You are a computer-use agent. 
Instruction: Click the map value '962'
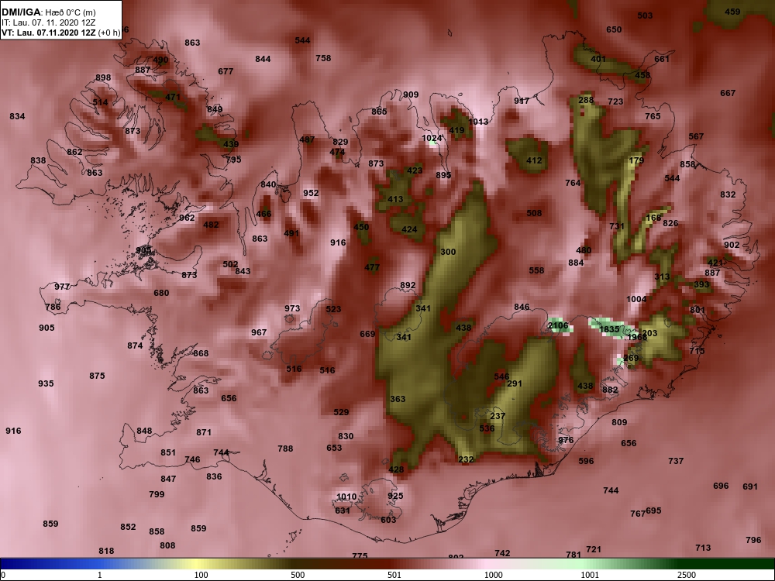pos(186,218)
